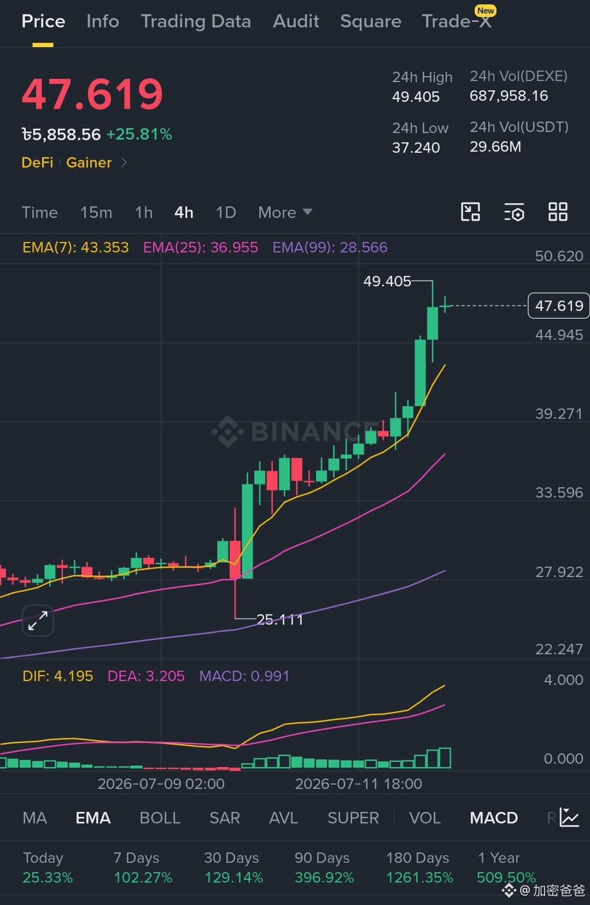Open the Trade-X tab
Image resolution: width=590 pixels, height=905 pixels.
[457, 21]
